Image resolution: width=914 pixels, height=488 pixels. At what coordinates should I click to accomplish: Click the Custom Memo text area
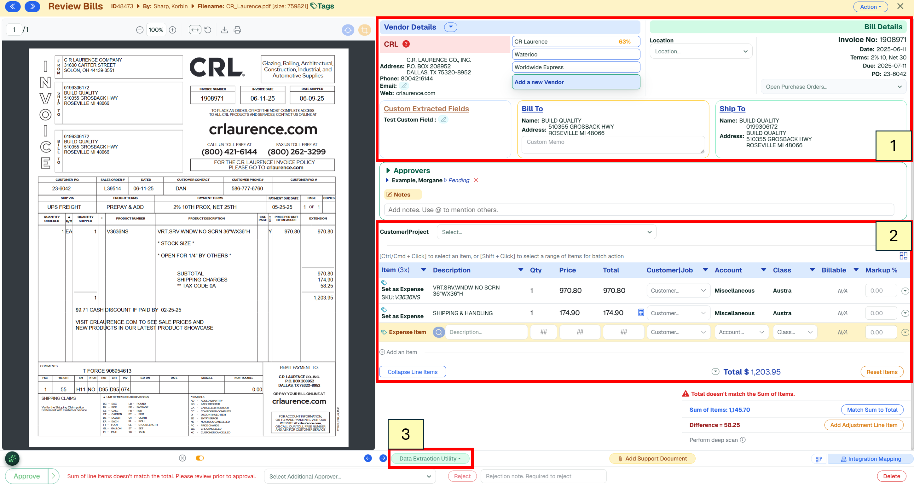(x=613, y=145)
